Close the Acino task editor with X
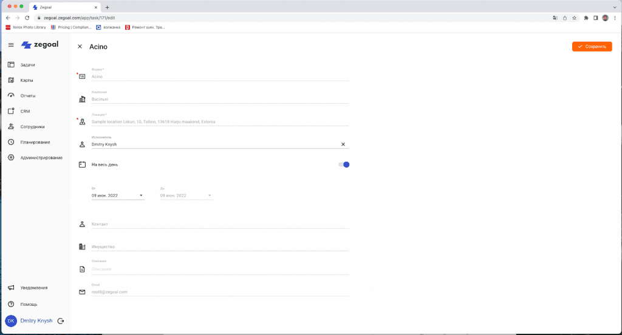 [80, 47]
